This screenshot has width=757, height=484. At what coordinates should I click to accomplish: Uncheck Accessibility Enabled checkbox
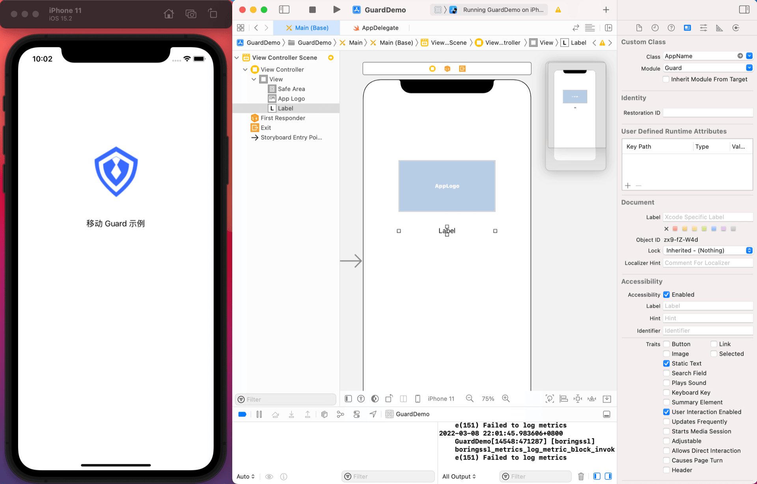coord(666,294)
